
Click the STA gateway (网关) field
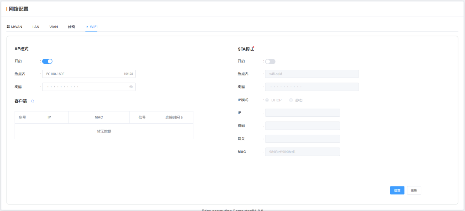pyautogui.click(x=302, y=139)
